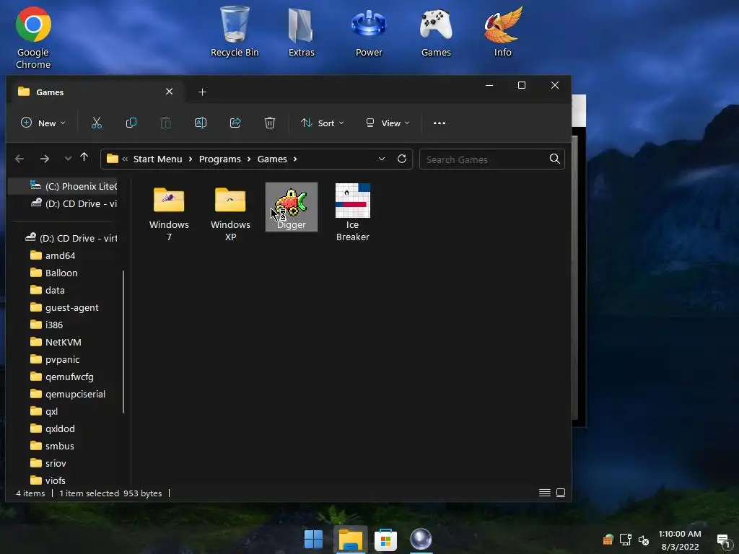This screenshot has height=554, width=739.
Task: Click the navigation pane scrollbar
Action: [123, 341]
